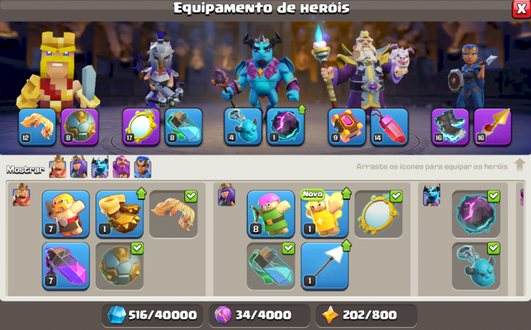Tap the Henchmen Puppet slot level 4
This screenshot has height=330, width=531.
pos(243,127)
